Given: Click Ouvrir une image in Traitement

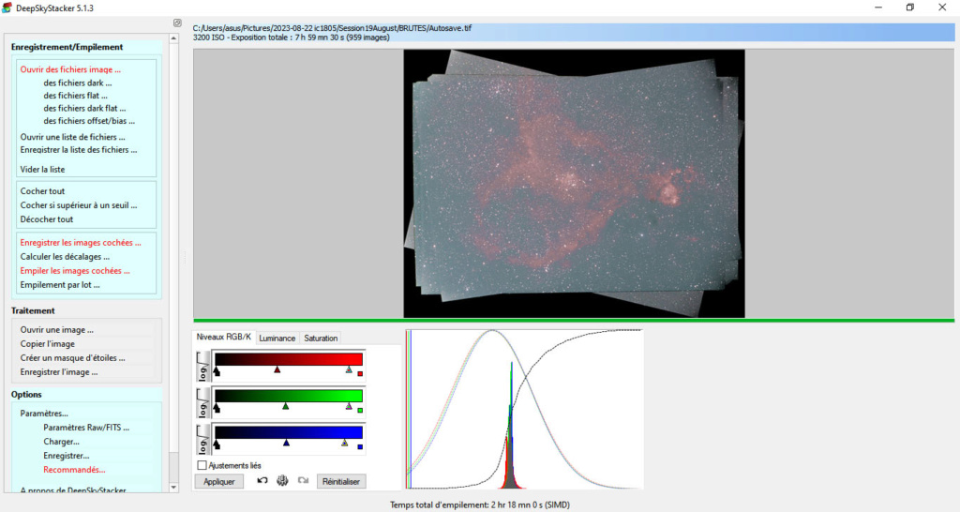Looking at the screenshot, I should pos(57,329).
